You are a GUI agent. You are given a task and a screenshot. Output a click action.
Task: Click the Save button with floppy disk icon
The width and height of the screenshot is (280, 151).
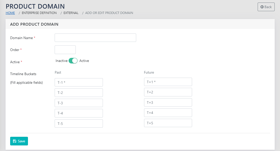[19, 141]
